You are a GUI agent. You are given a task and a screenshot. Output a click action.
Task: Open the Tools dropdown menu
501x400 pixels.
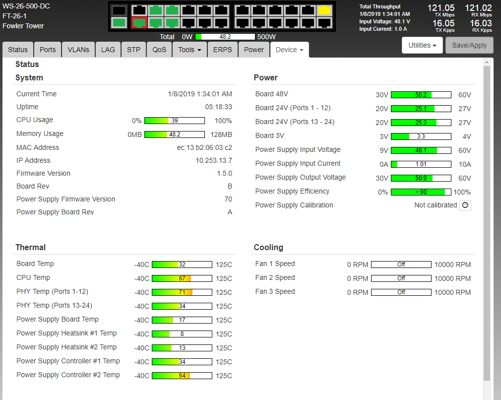click(x=189, y=50)
